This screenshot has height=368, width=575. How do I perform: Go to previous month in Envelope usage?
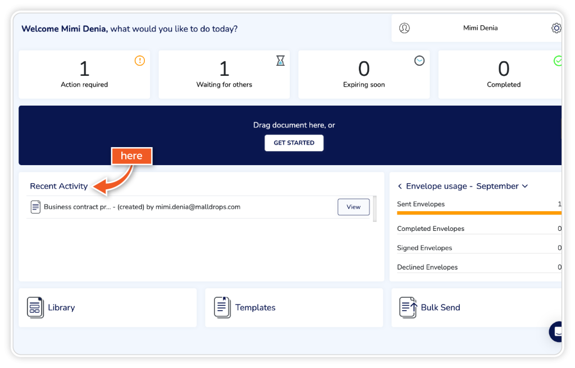coord(400,186)
